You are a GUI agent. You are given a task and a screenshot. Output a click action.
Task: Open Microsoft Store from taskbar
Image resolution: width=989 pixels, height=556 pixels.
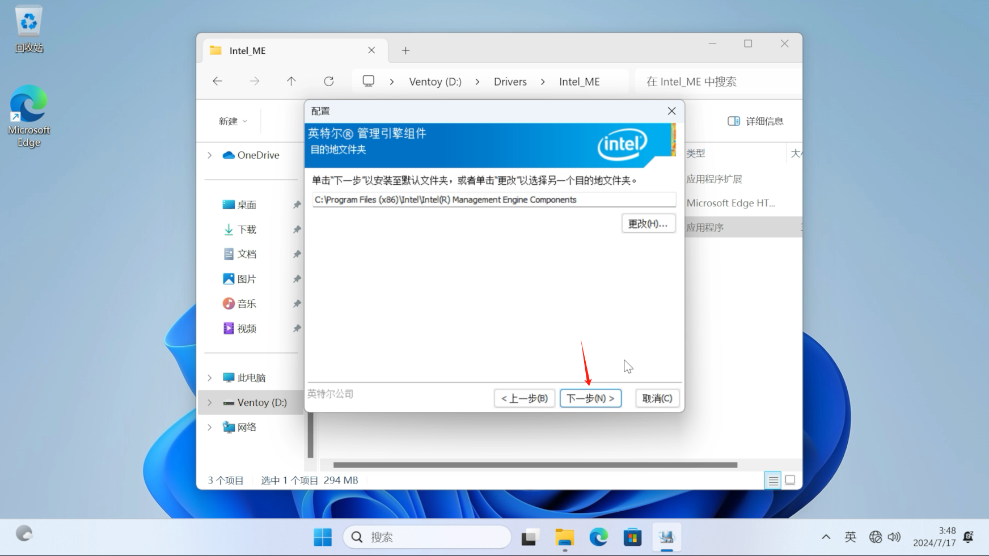(632, 537)
